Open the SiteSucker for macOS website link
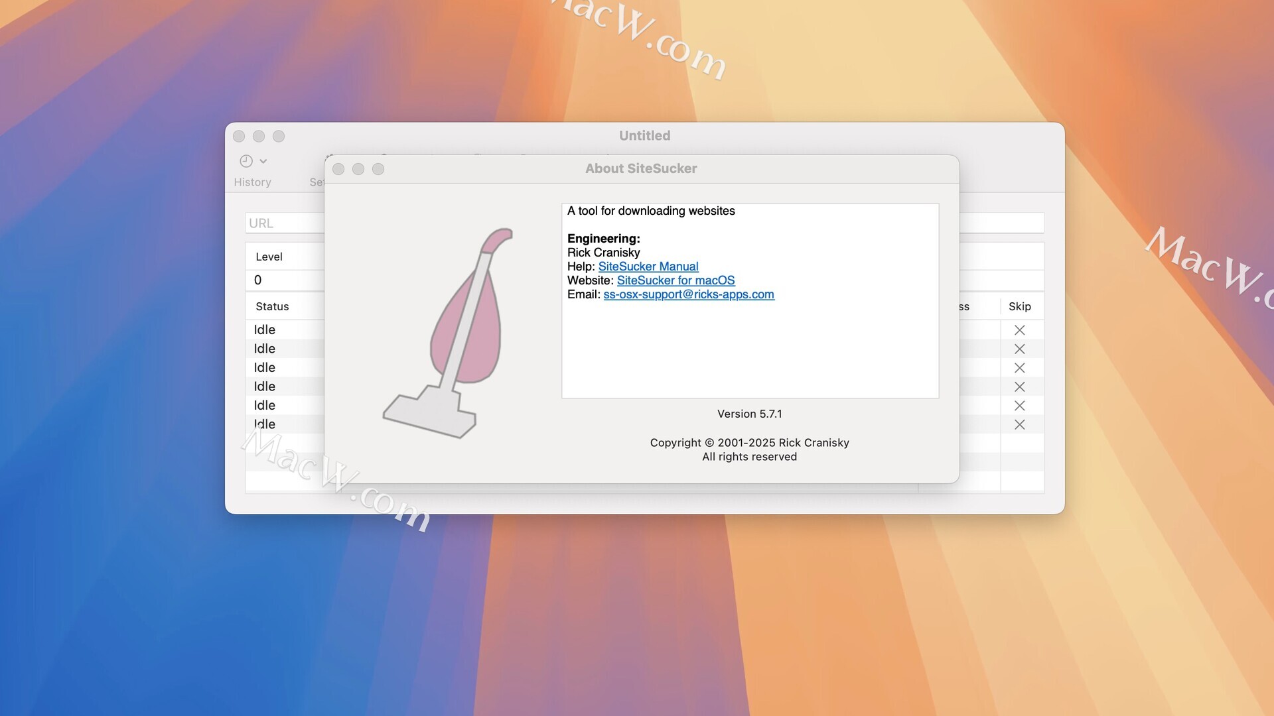This screenshot has width=1274, height=716. [675, 280]
